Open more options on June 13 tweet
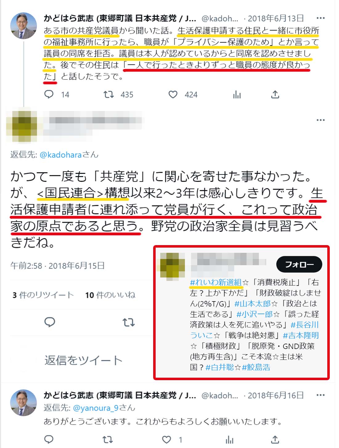Image resolution: width=339 pixels, height=448 pixels. pos(321,18)
